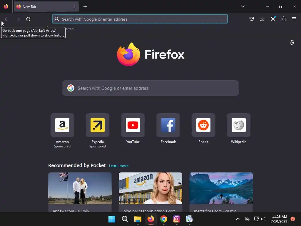Click the Recommended by Pocket heading
The width and height of the screenshot is (301, 226).
pyautogui.click(x=77, y=165)
